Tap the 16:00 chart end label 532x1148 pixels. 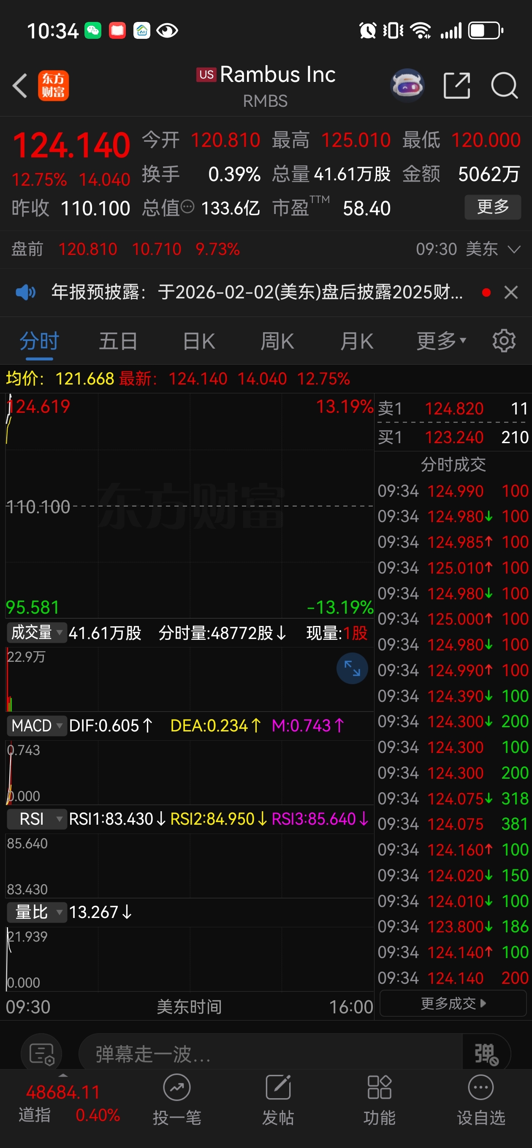(x=351, y=1007)
